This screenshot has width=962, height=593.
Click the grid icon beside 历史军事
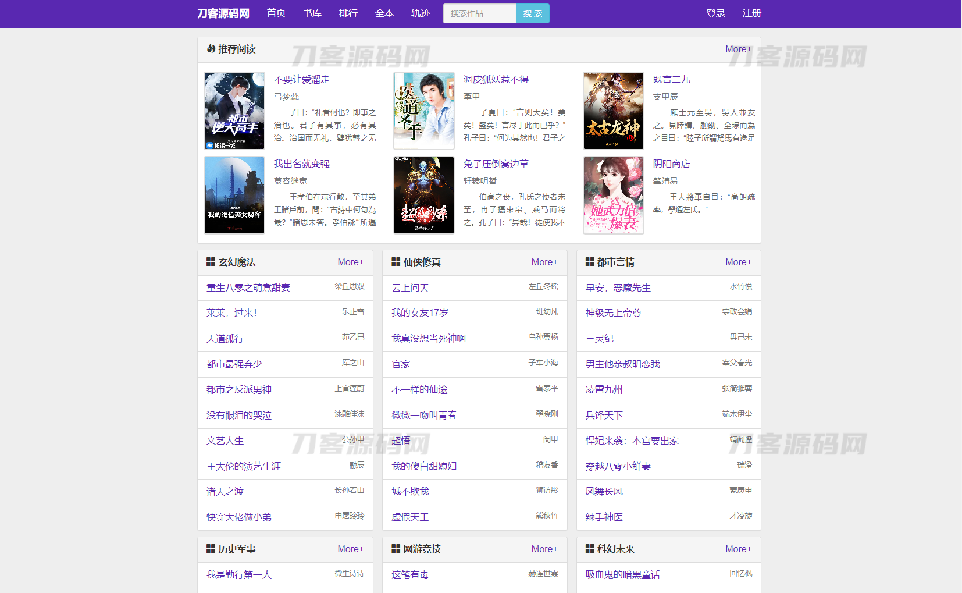(x=210, y=549)
